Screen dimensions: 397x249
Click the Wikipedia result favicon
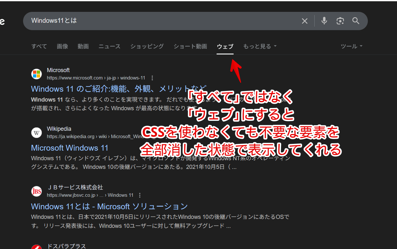(37, 133)
